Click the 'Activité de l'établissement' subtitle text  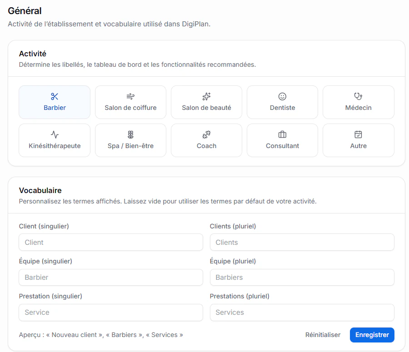(109, 24)
